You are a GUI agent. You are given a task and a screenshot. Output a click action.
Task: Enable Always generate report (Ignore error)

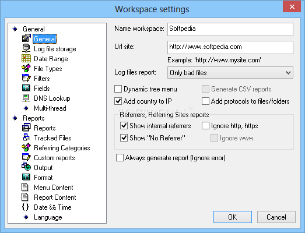coord(120,158)
